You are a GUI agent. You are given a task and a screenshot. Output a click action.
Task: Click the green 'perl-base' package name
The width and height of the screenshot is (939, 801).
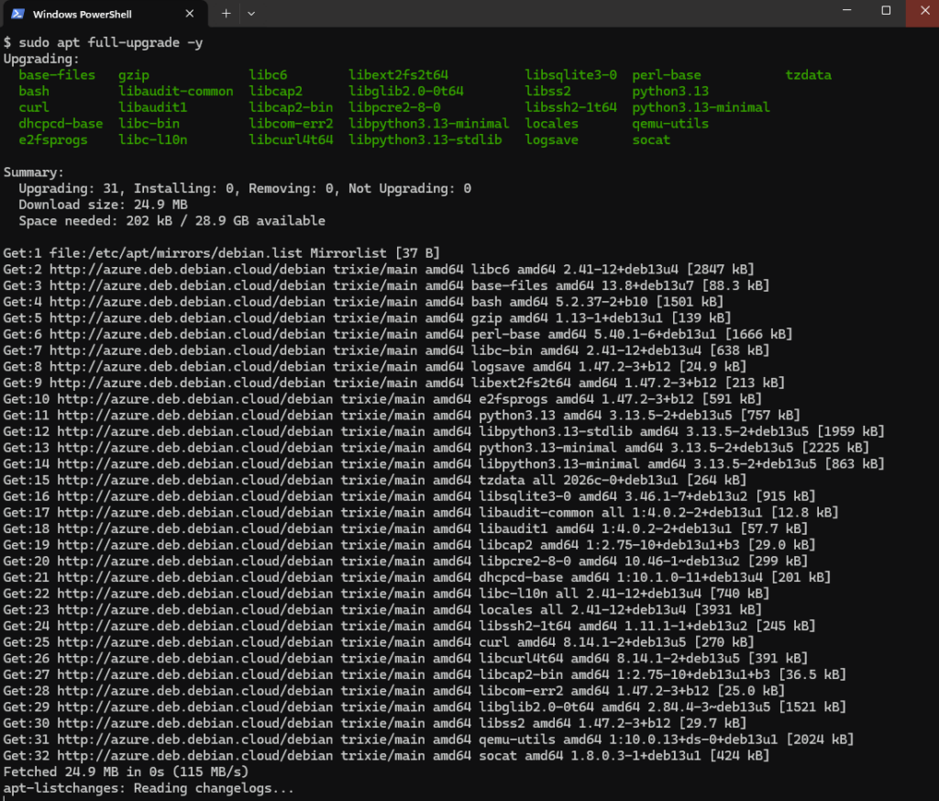(667, 75)
